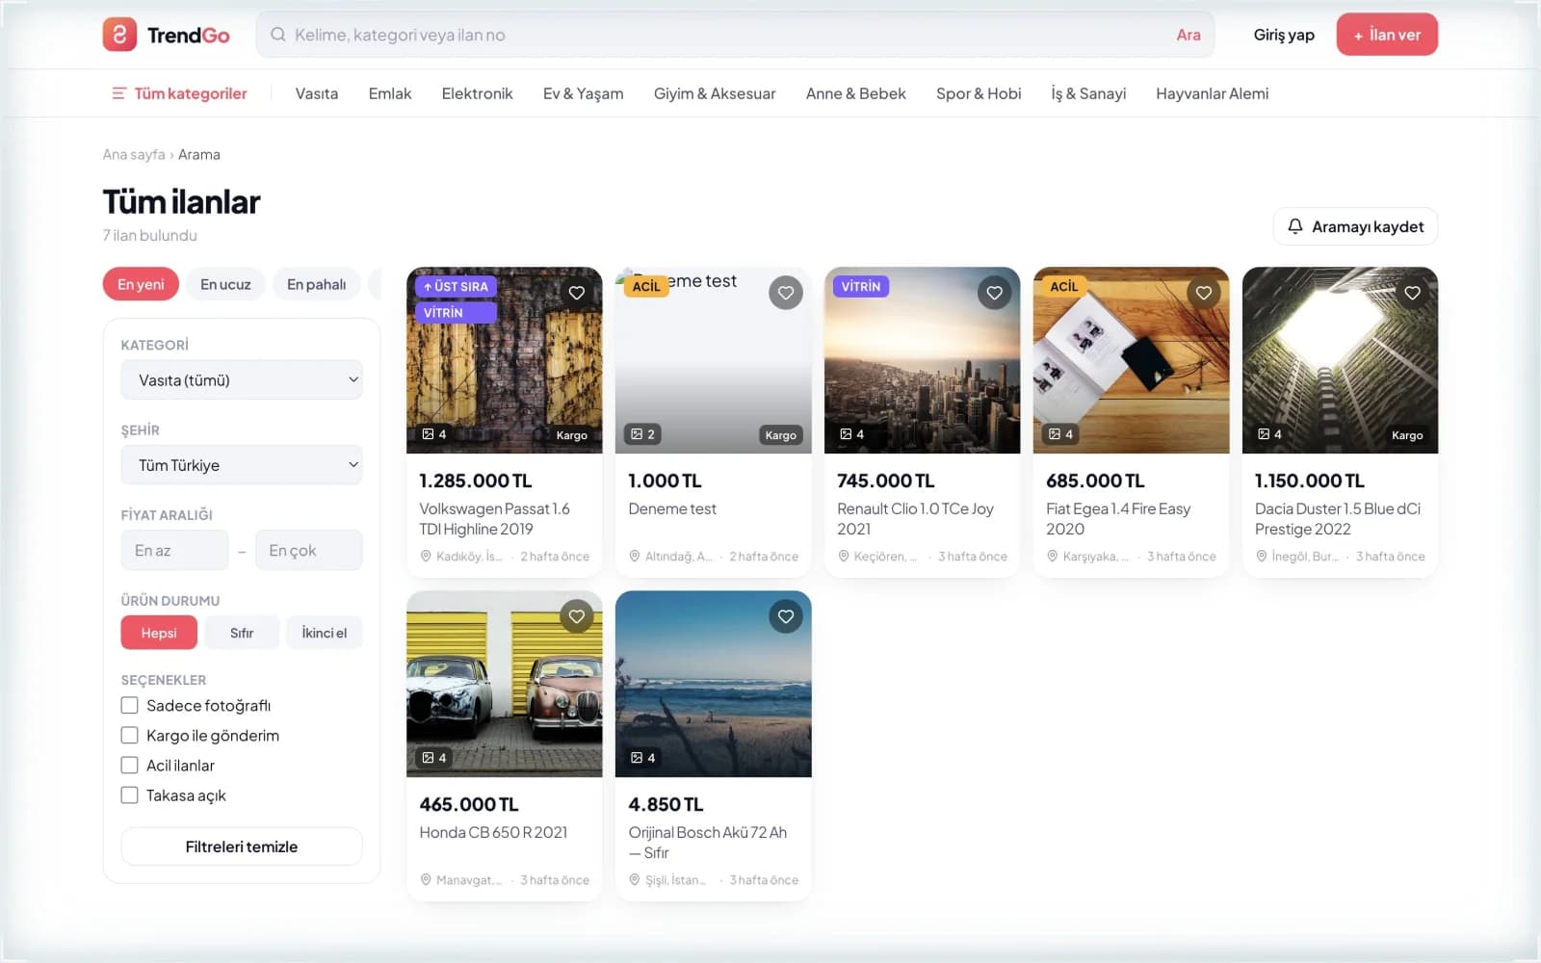Click price 1.285.000 TL
This screenshot has width=1541, height=963.
pos(476,481)
